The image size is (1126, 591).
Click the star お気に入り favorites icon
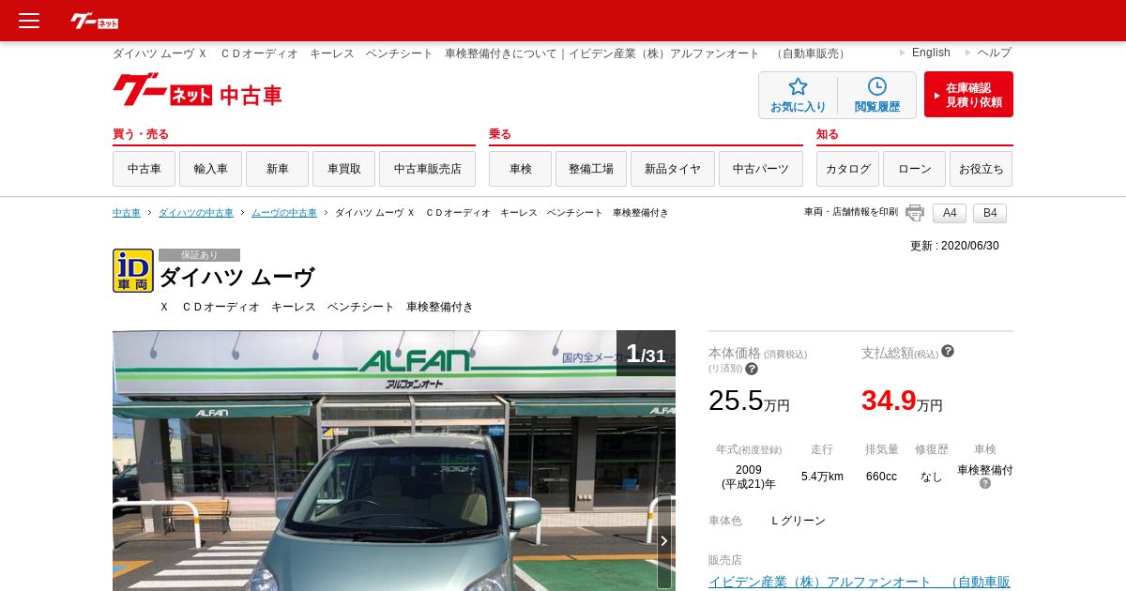click(x=799, y=96)
